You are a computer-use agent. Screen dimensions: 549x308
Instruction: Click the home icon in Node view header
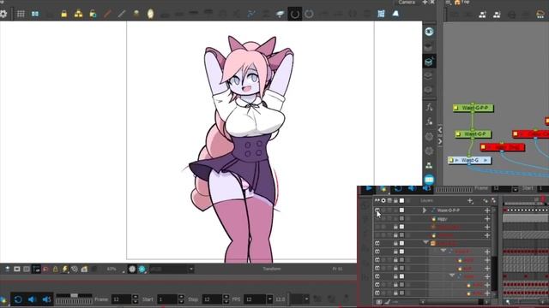tap(457, 3)
